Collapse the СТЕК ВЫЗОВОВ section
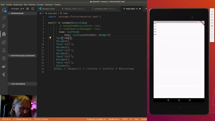Screen dimensions: 215x121 coord(23,84)
